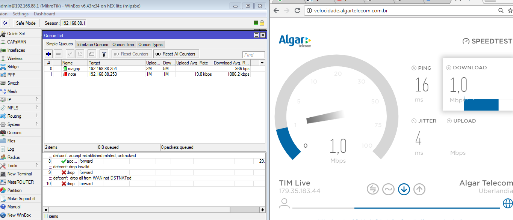This screenshot has width=513, height=220.
Task: Click the Enable (checkmark) queue toolbar icon
Action: pyautogui.click(x=70, y=54)
